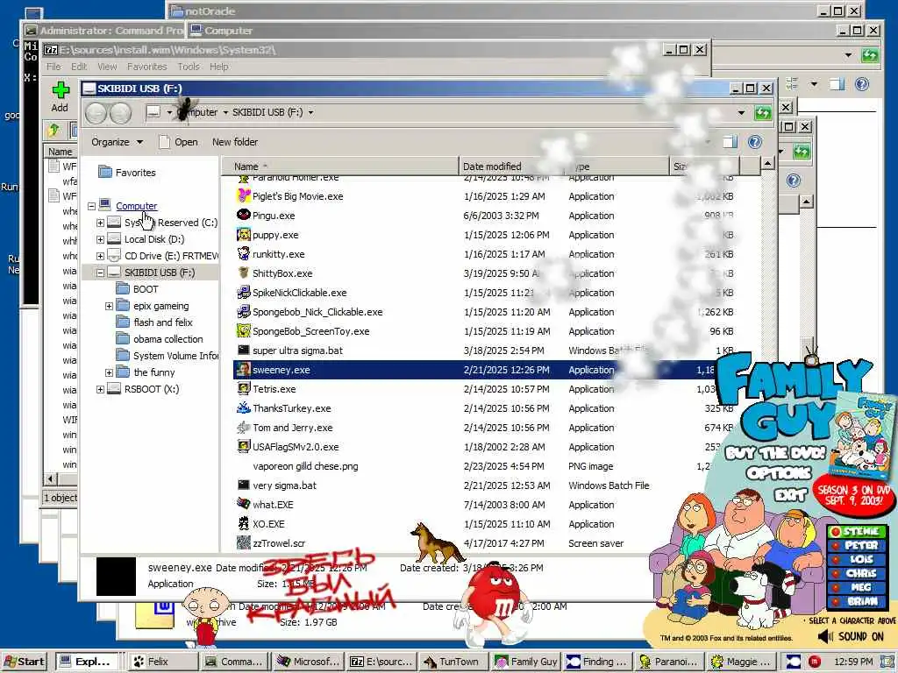This screenshot has height=673, width=898.
Task: Select BRIAN in the Family Guy character list
Action: (x=858, y=601)
